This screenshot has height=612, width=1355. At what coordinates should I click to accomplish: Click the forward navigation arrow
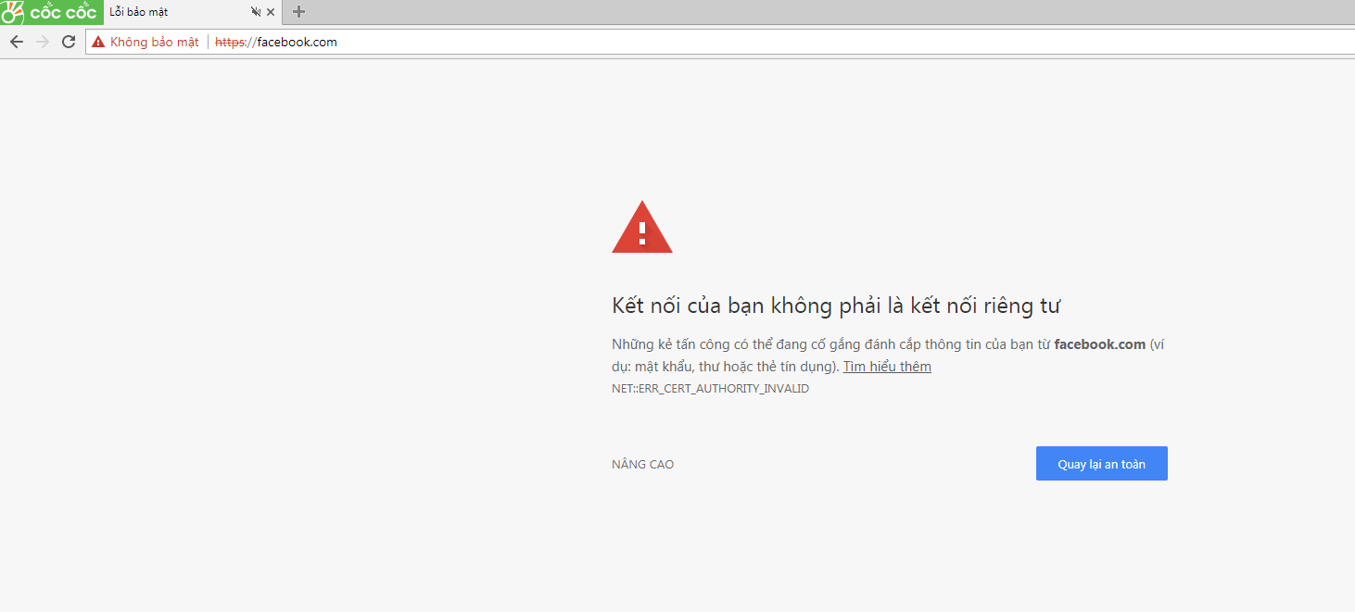[x=43, y=42]
